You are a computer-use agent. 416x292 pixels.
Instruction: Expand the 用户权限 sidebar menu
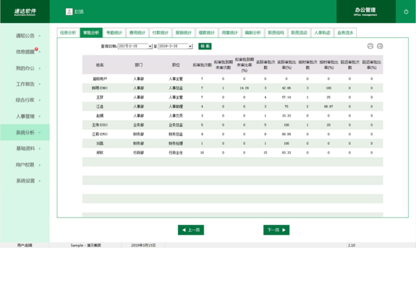(x=25, y=165)
